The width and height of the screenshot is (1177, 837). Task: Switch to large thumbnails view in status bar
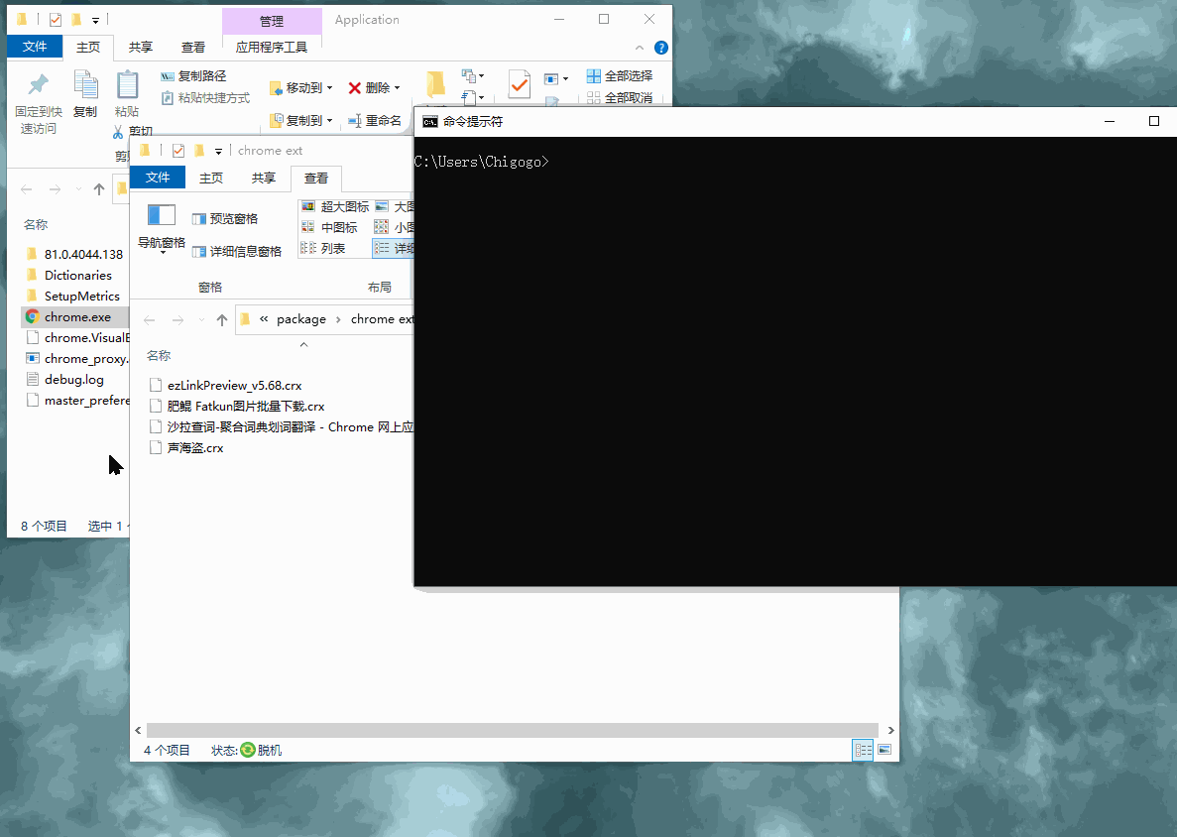(884, 750)
